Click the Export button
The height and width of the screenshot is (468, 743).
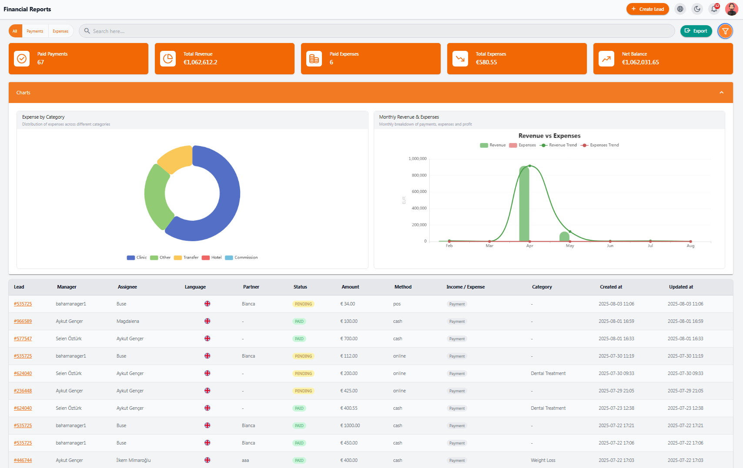click(x=696, y=31)
